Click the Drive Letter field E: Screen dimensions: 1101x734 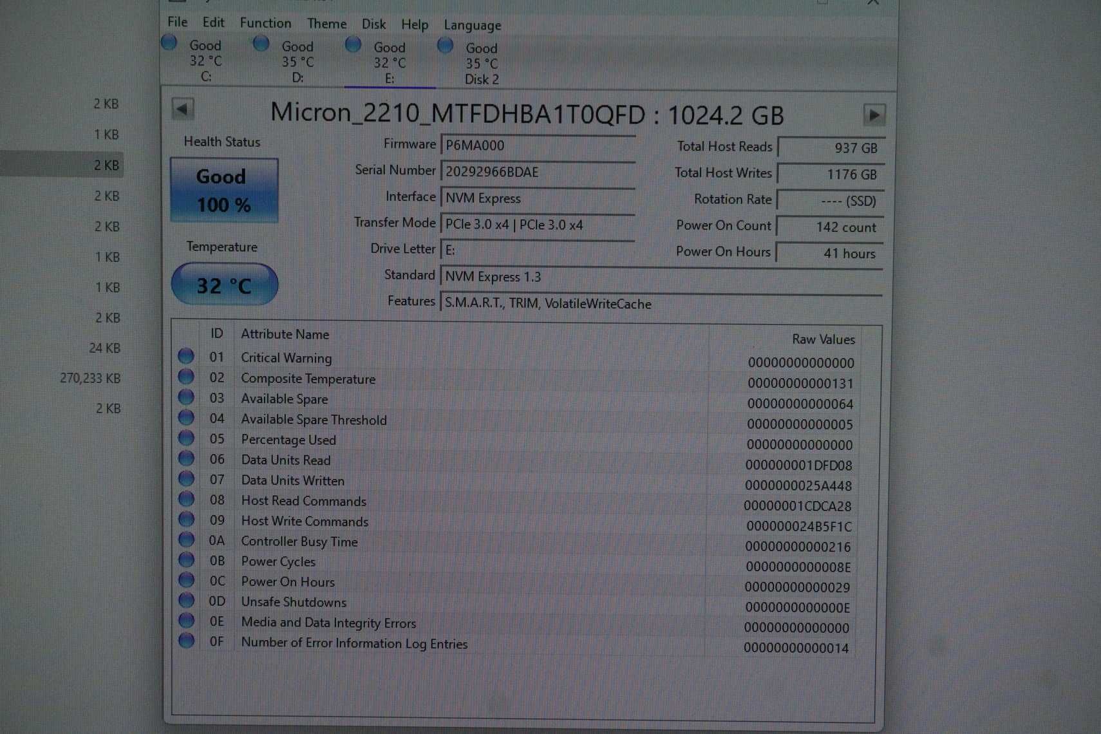[x=538, y=250]
